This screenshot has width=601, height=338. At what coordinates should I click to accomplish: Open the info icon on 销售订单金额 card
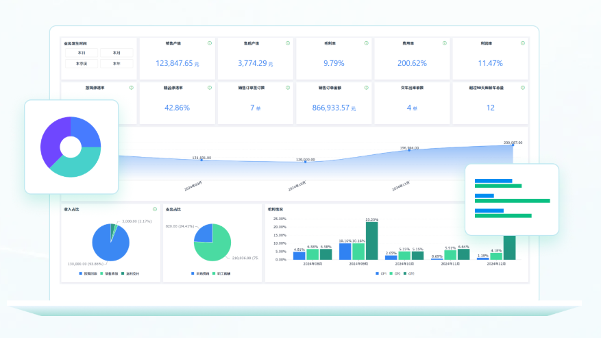pyautogui.click(x=367, y=88)
